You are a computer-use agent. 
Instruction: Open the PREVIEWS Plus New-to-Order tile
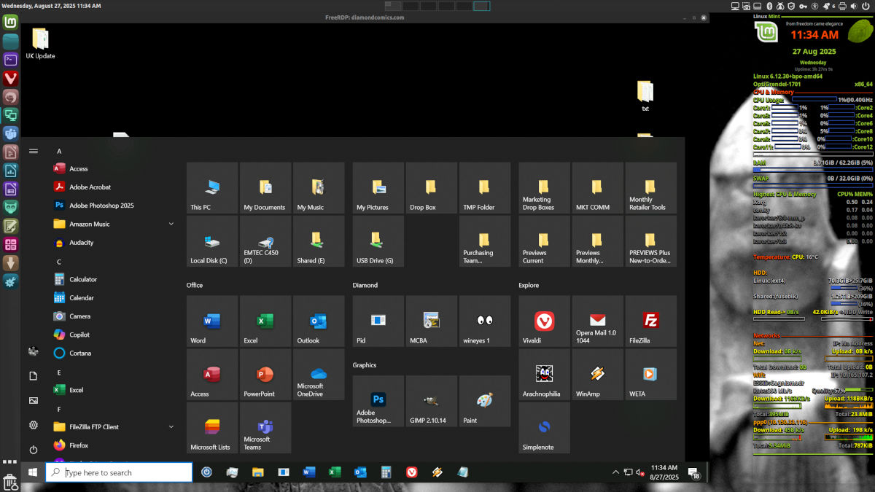point(651,241)
